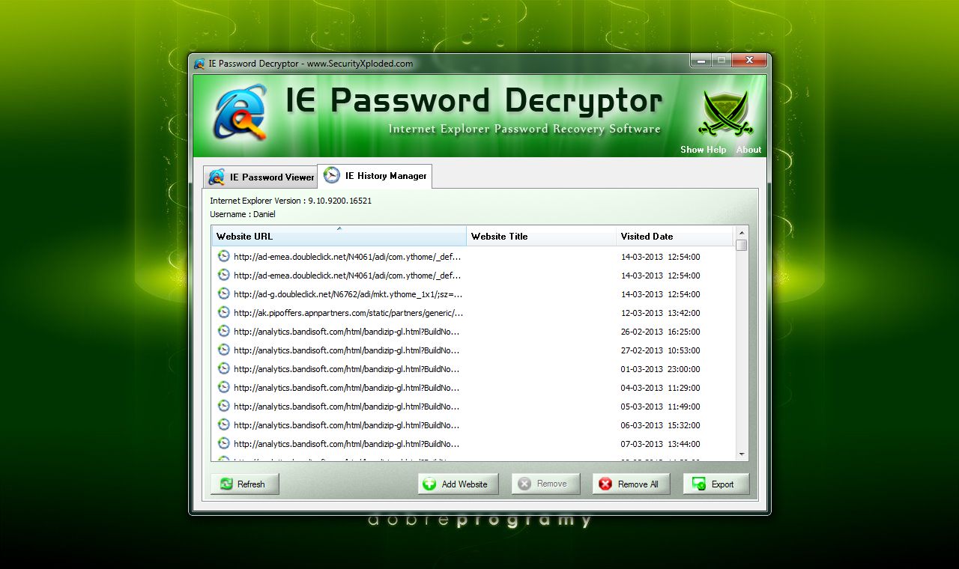Screen dimensions: 959x569
Task: Click the history icon for the ak.pipoffers.apnpartners.com row
Action: (x=223, y=312)
